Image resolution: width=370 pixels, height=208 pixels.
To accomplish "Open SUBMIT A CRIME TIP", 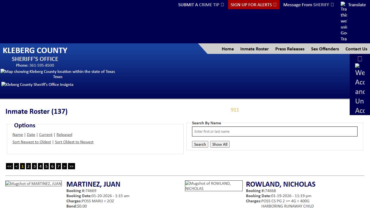I will point(201,5).
